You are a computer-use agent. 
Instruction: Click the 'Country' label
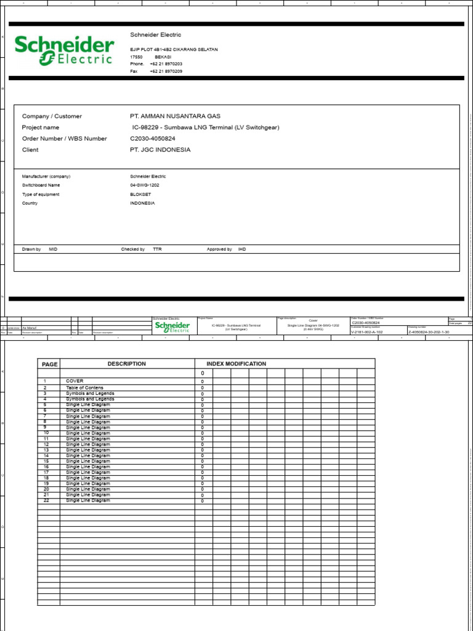[x=30, y=203]
